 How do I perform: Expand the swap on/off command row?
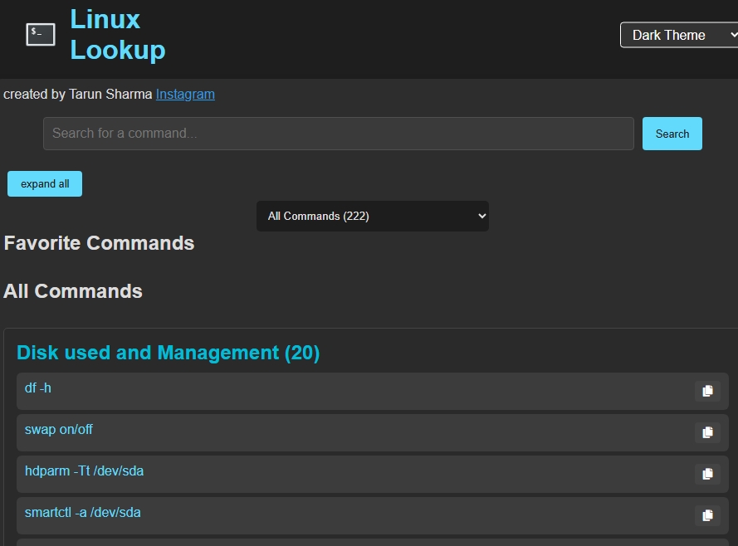pyautogui.click(x=372, y=432)
